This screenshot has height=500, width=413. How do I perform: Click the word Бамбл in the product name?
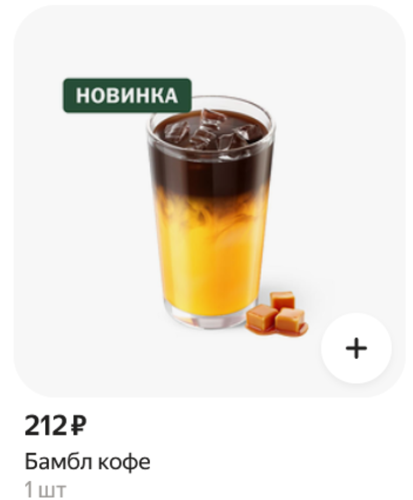coord(59,461)
